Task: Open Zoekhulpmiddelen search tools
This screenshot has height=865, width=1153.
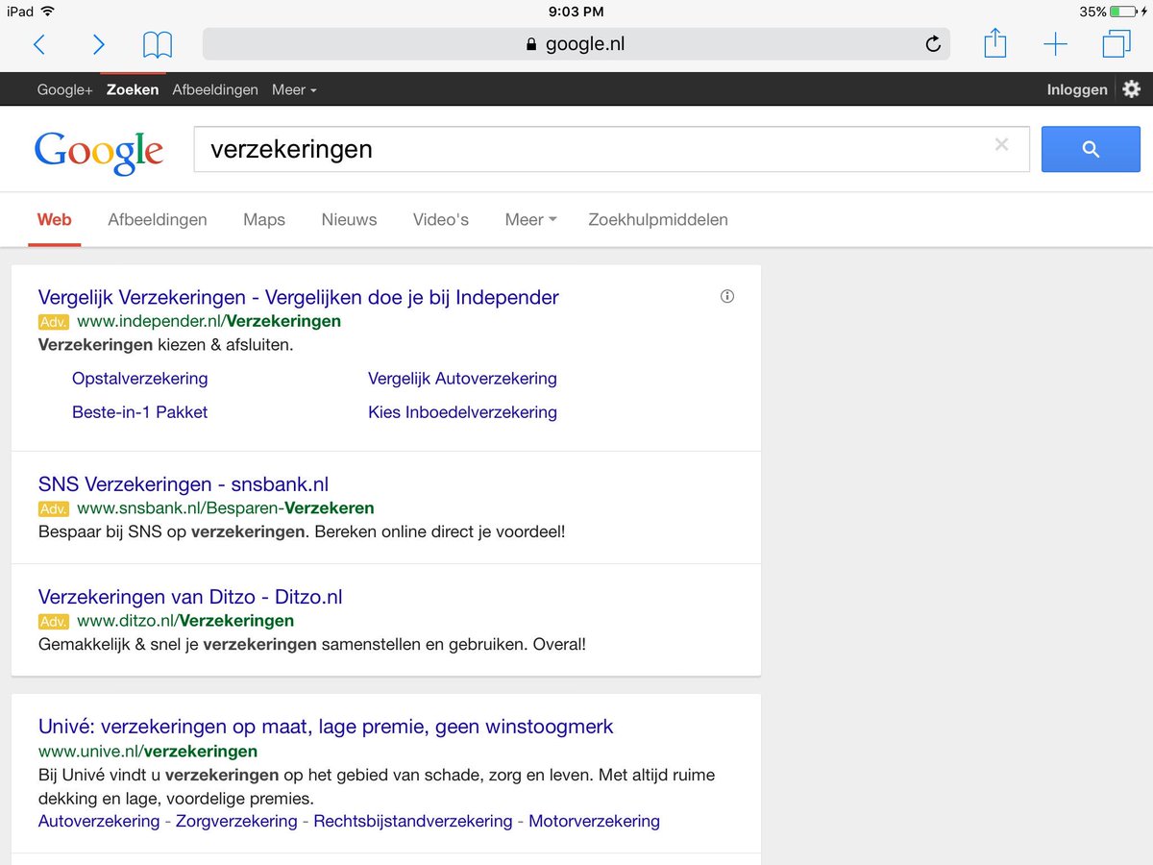Action: [658, 219]
